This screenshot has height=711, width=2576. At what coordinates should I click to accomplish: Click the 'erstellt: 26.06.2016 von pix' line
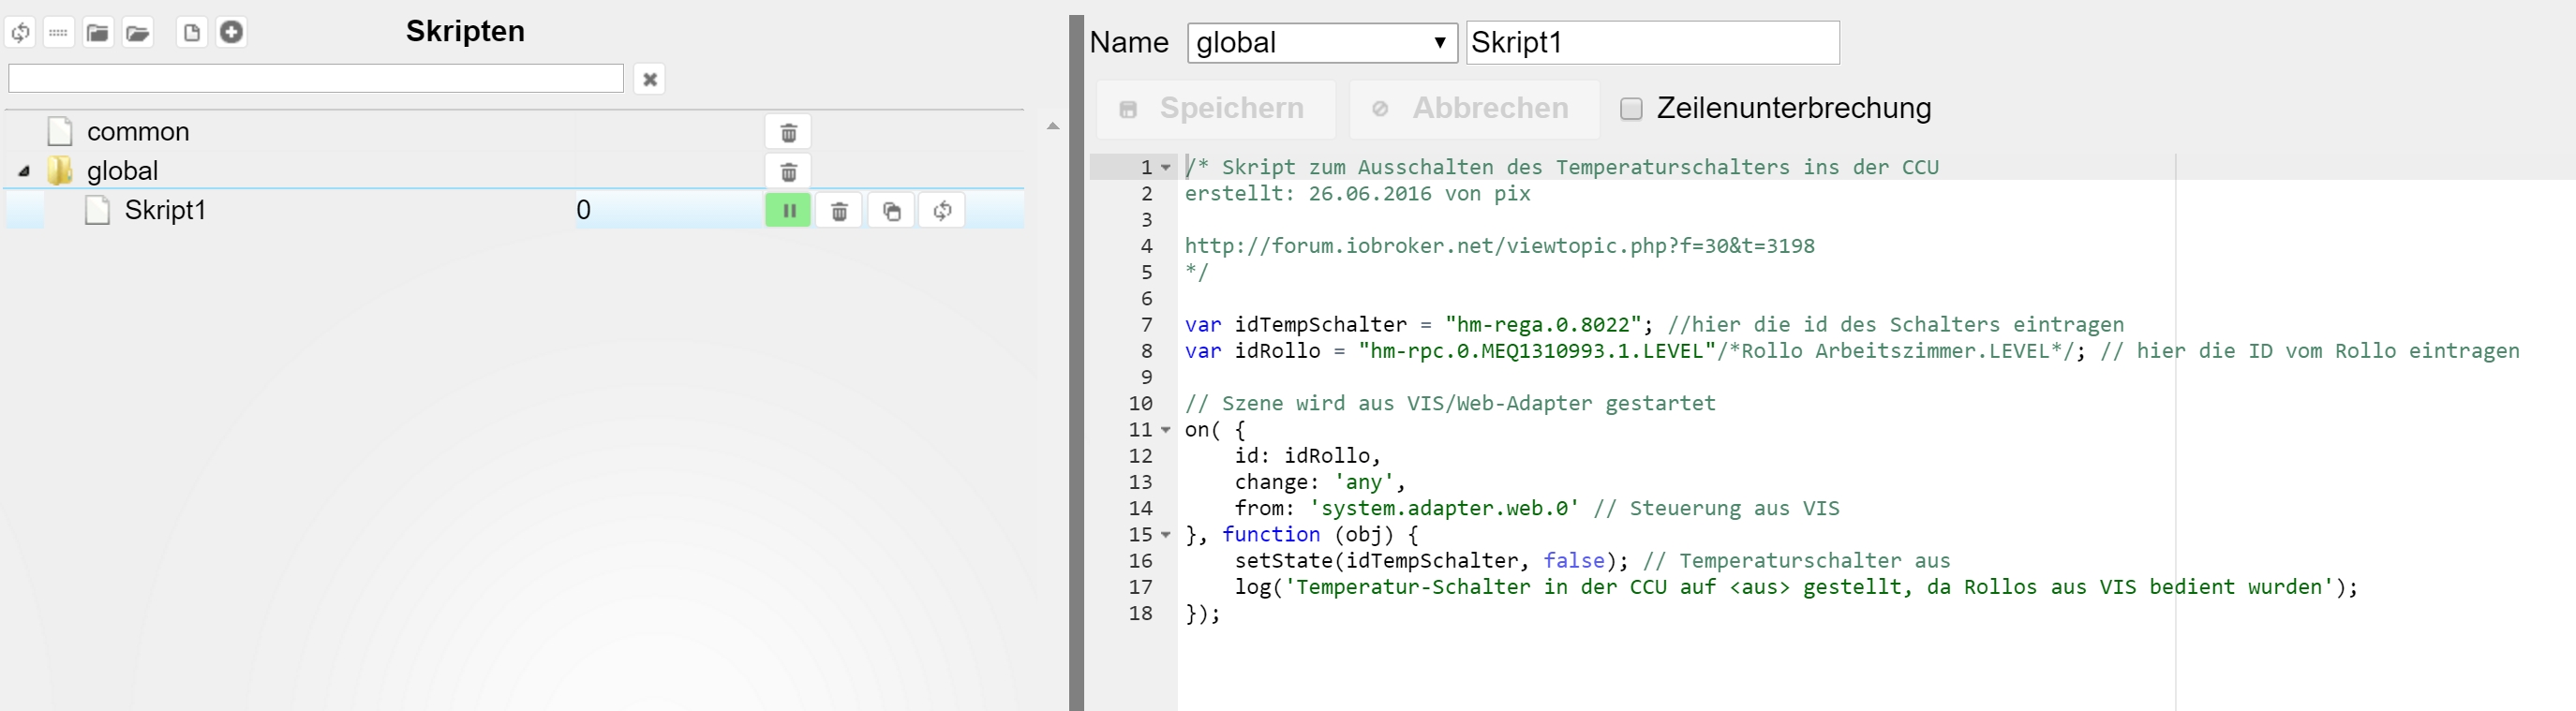point(1357,194)
